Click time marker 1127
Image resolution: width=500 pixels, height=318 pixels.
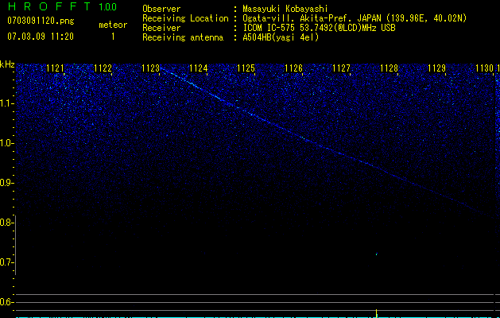tap(342, 68)
